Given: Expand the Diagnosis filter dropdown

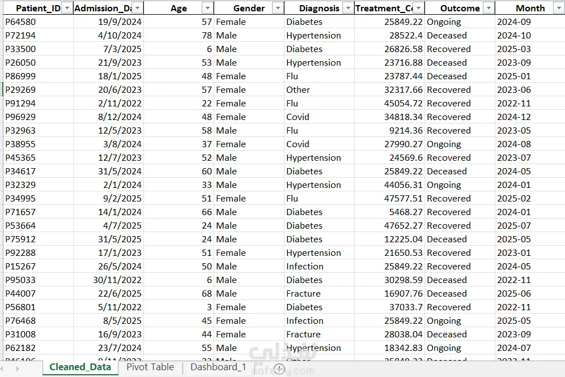Looking at the screenshot, I should click(x=348, y=8).
